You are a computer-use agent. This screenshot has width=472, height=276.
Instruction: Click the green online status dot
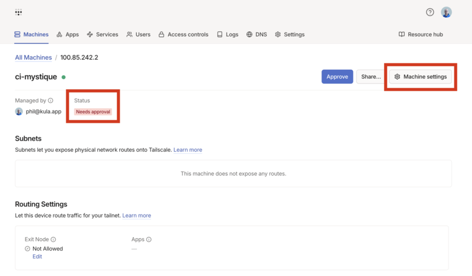tap(64, 77)
